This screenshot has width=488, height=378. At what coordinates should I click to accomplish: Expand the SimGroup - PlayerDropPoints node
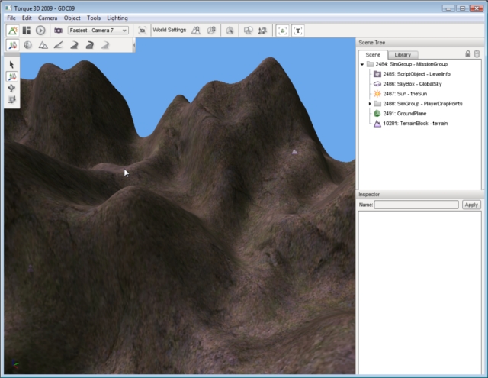click(x=370, y=103)
